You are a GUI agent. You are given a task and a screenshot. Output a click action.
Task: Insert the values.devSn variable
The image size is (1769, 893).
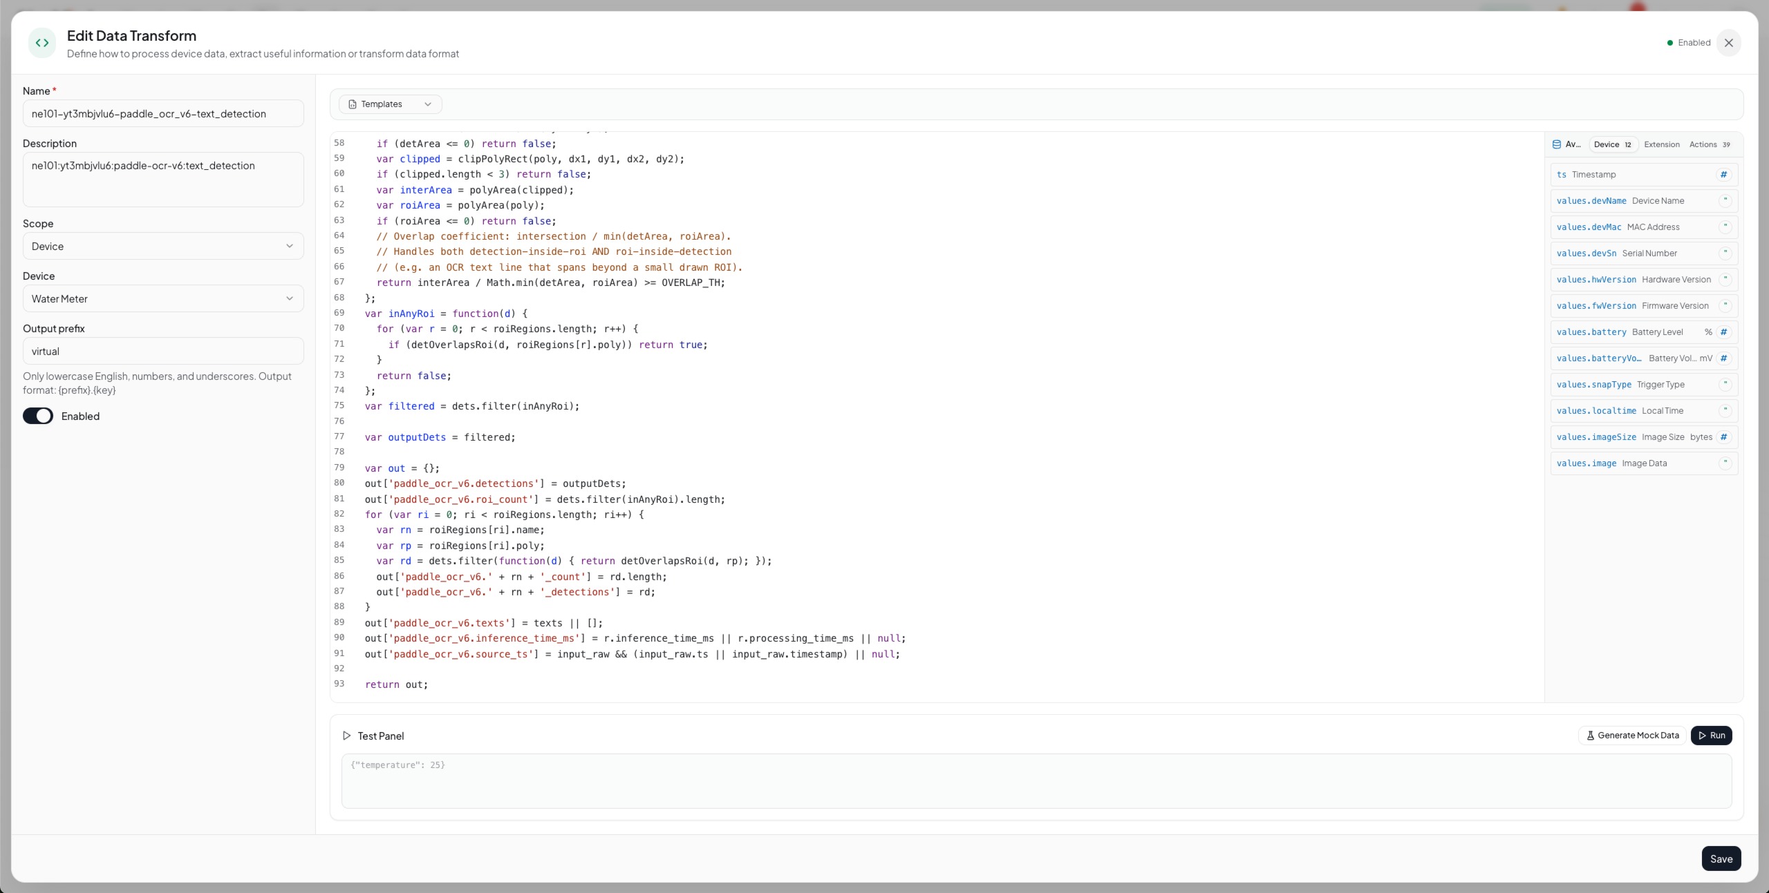click(1644, 253)
